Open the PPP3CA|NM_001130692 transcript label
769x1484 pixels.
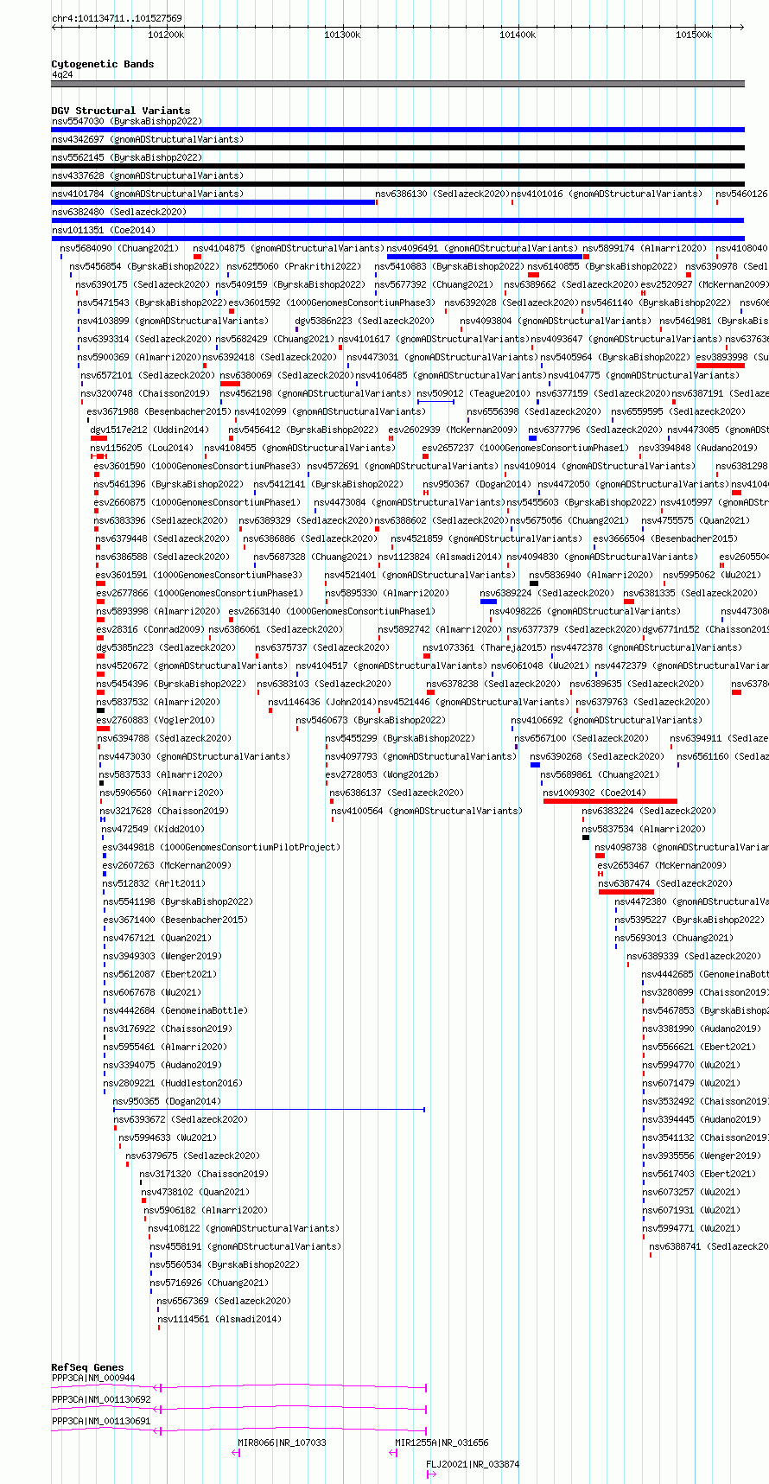click(x=101, y=1399)
